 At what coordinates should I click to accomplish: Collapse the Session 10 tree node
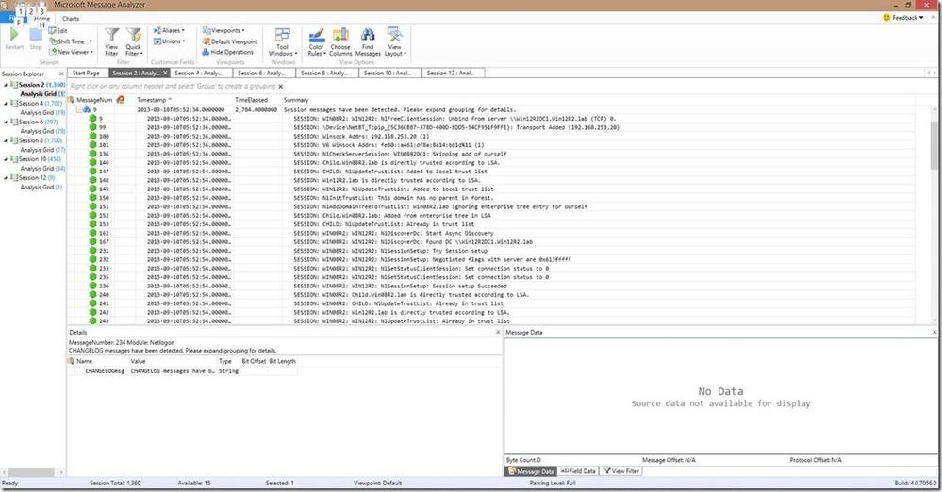pos(6,159)
